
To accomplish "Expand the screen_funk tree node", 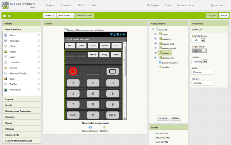I will [156, 57].
